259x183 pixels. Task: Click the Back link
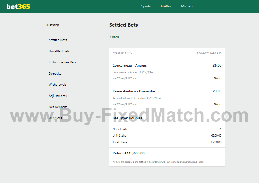(115, 37)
